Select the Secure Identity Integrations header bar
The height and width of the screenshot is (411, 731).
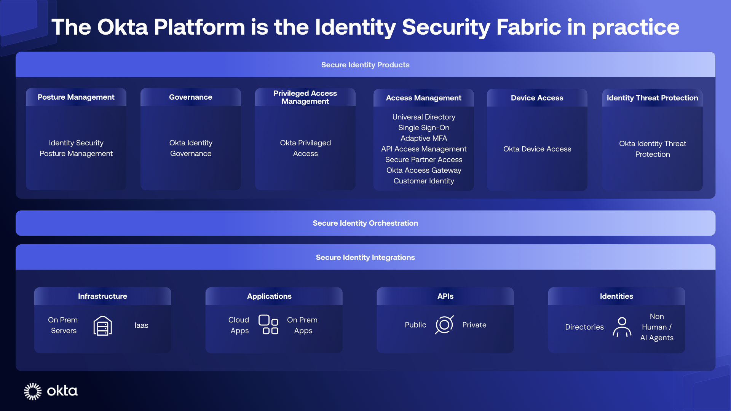[x=365, y=257]
